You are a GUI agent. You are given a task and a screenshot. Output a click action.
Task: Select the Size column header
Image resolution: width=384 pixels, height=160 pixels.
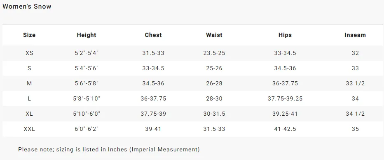click(29, 35)
